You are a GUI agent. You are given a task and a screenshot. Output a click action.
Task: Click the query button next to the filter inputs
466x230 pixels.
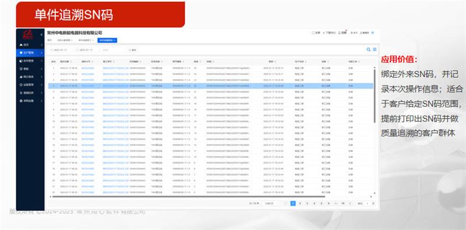[132, 50]
